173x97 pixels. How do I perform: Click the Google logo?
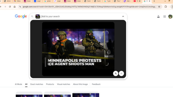[x=21, y=16]
